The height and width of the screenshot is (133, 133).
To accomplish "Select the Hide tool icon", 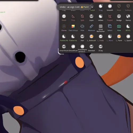I will coord(82,28).
